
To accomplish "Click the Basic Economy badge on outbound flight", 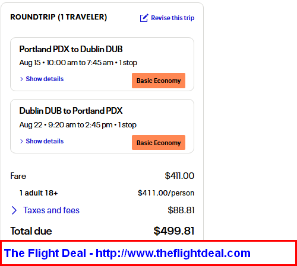I will pos(159,81).
